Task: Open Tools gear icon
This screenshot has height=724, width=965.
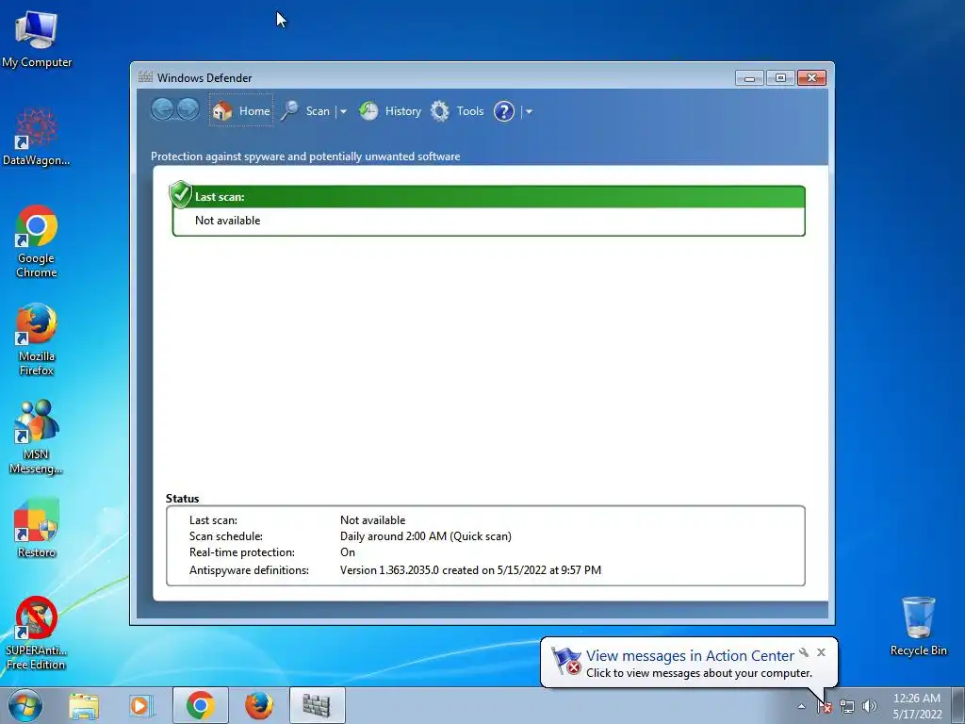Action: 439,111
